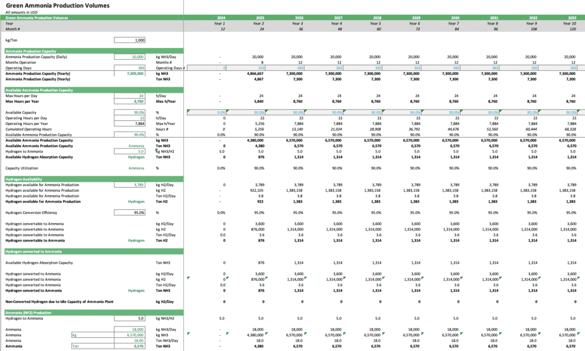Select the Operating Hours per Year input showing 7,884
The image size is (585, 351).
(130, 124)
